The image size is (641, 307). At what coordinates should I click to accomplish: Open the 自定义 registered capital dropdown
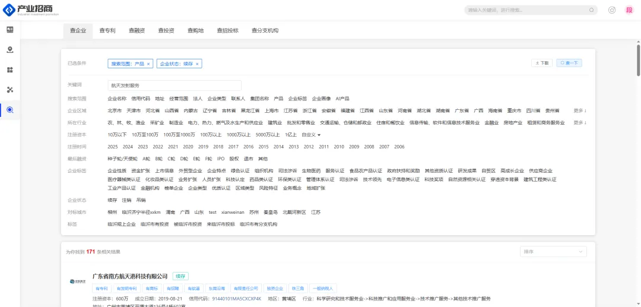[x=311, y=135]
